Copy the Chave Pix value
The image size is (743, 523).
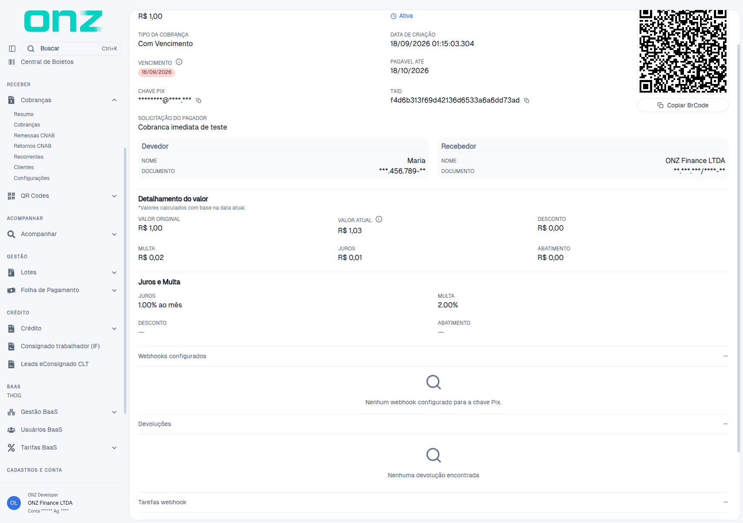(199, 100)
